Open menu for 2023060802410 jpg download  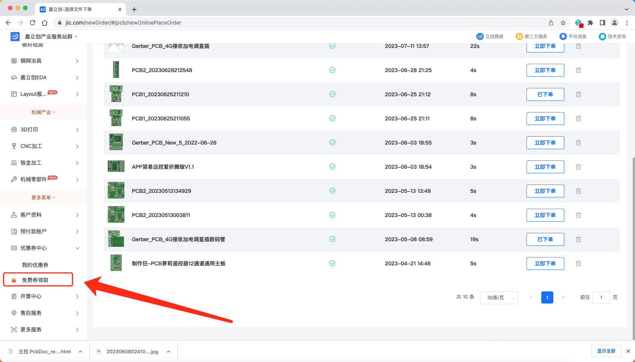click(169, 351)
